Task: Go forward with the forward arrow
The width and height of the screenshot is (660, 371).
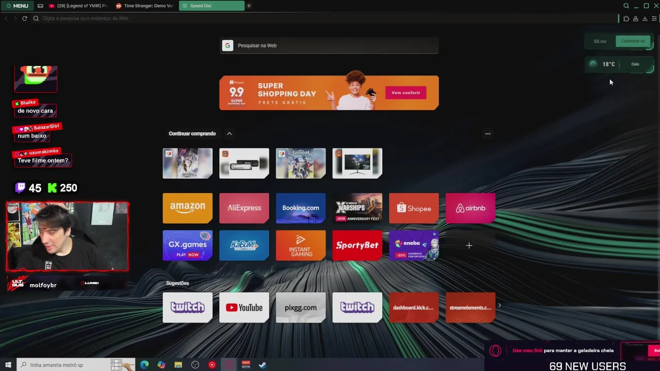Action: 15,19
